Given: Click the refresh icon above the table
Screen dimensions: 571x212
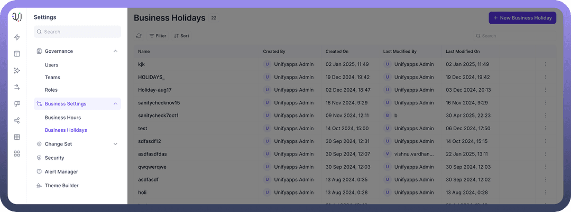Looking at the screenshot, I should [x=139, y=36].
